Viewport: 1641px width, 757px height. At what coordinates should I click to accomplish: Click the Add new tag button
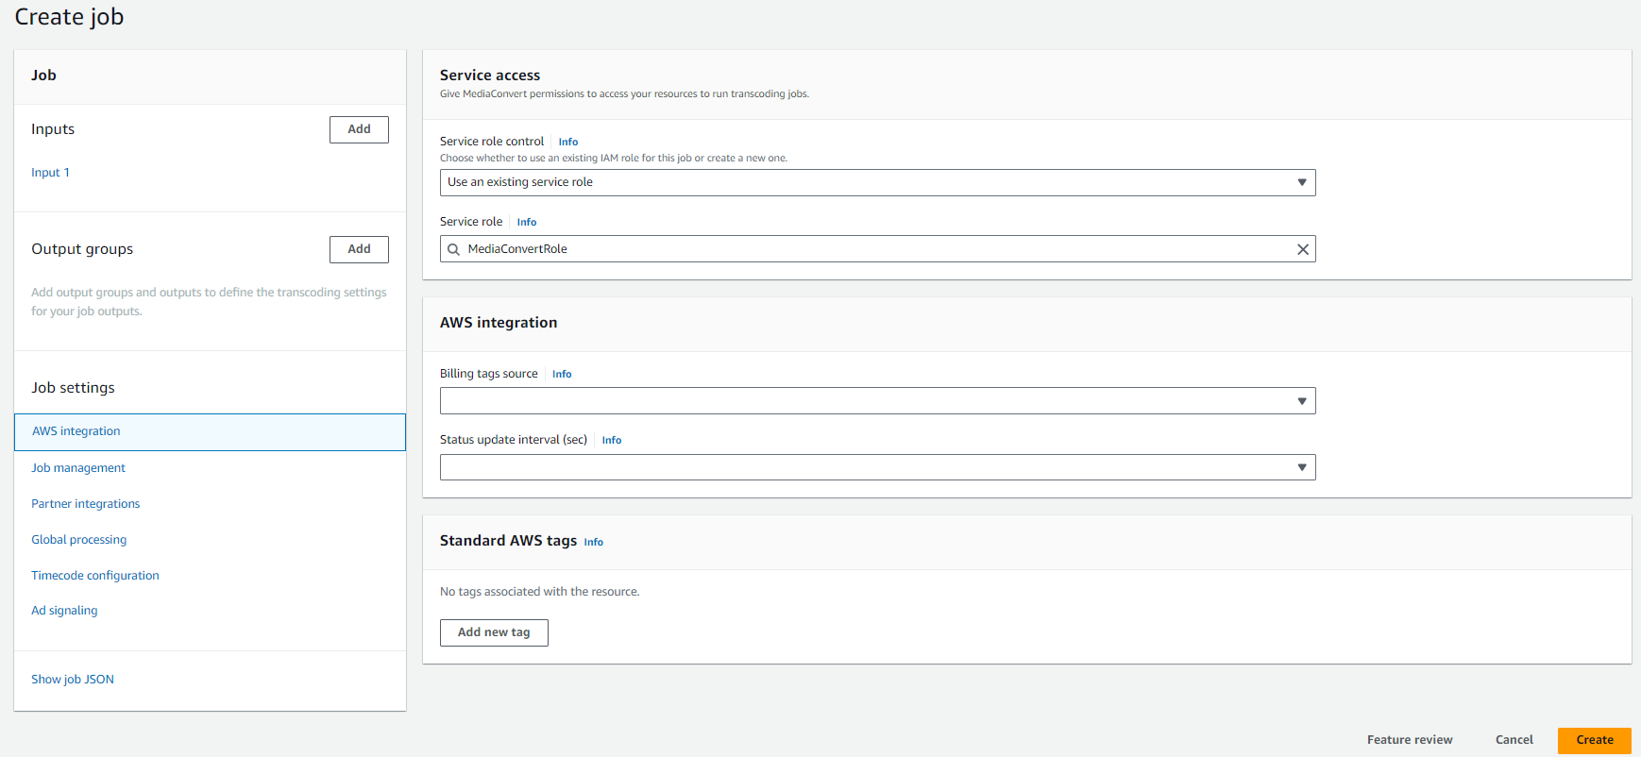(494, 632)
